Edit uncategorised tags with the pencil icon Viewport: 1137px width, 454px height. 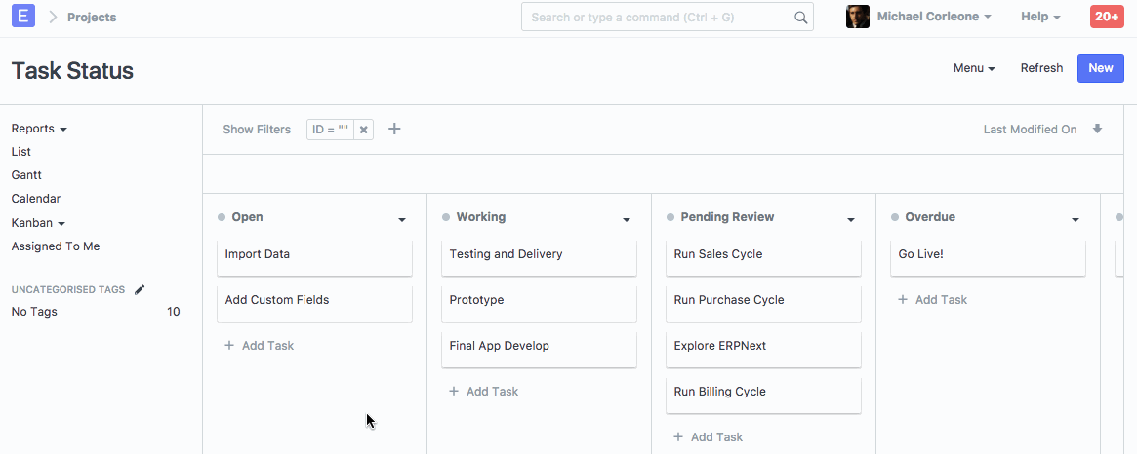[140, 289]
